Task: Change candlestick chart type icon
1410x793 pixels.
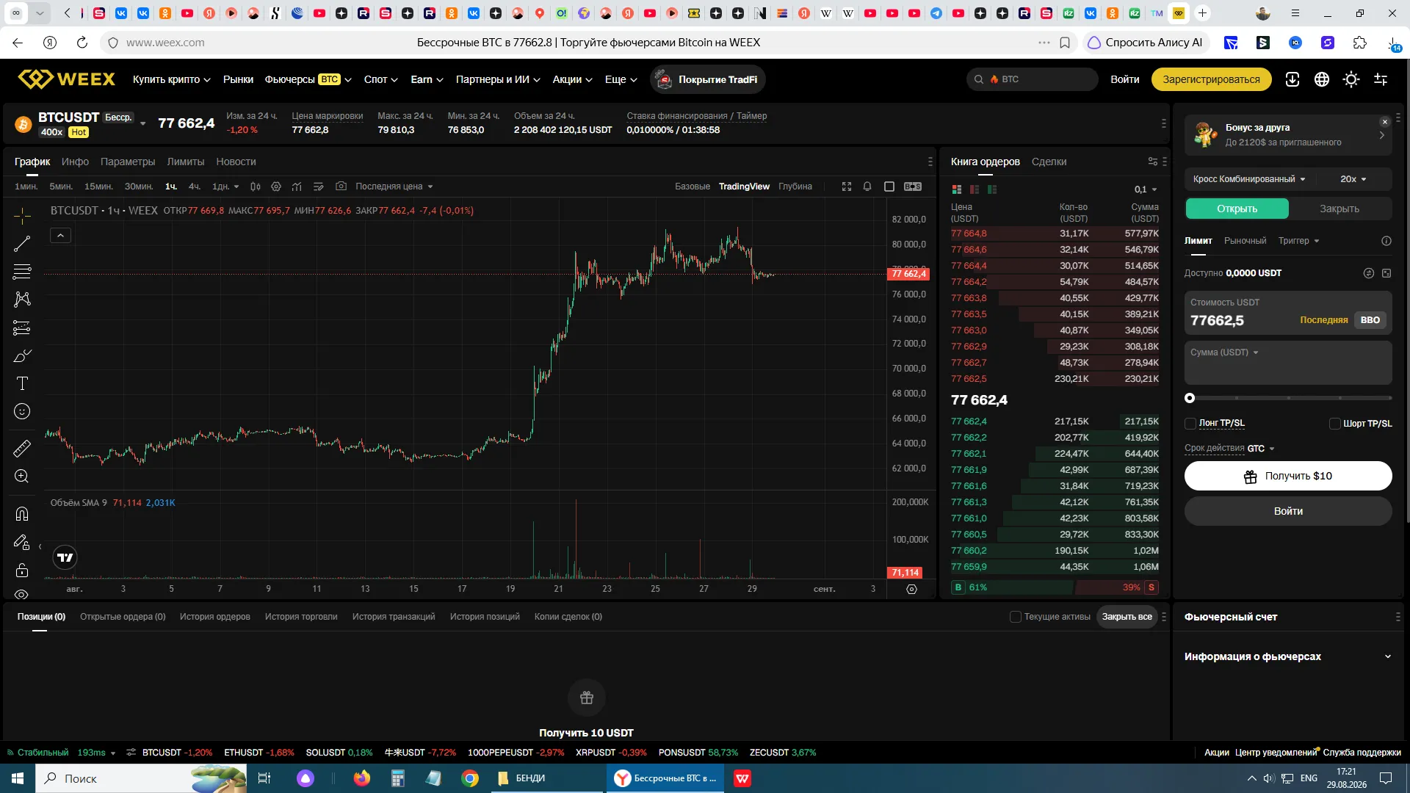Action: pos(256,187)
